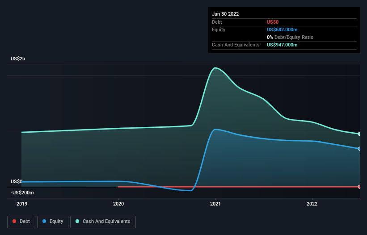Click the 2020 x-axis label
Image resolution: width=367 pixels, height=235 pixels.
click(118, 204)
